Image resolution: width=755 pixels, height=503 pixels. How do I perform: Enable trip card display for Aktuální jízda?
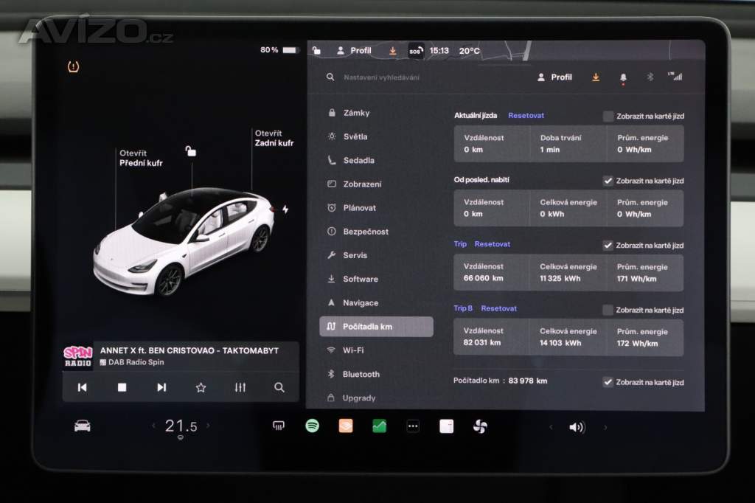pyautogui.click(x=608, y=117)
